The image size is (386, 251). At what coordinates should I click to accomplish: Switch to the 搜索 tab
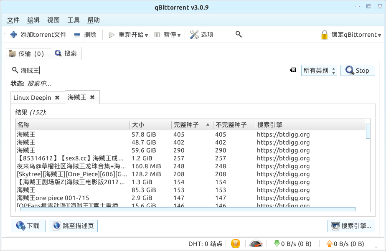tap(66, 53)
